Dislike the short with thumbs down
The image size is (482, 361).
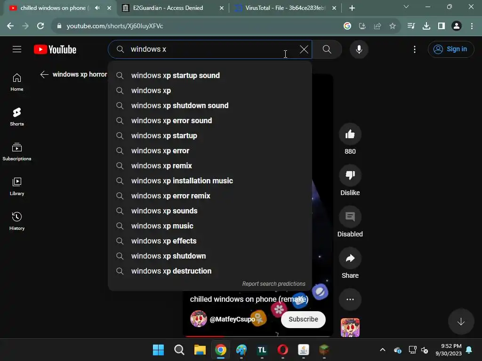[x=350, y=175]
